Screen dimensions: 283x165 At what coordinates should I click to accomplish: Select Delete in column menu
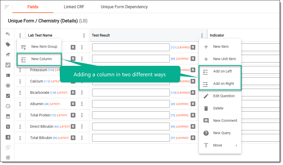(220, 108)
